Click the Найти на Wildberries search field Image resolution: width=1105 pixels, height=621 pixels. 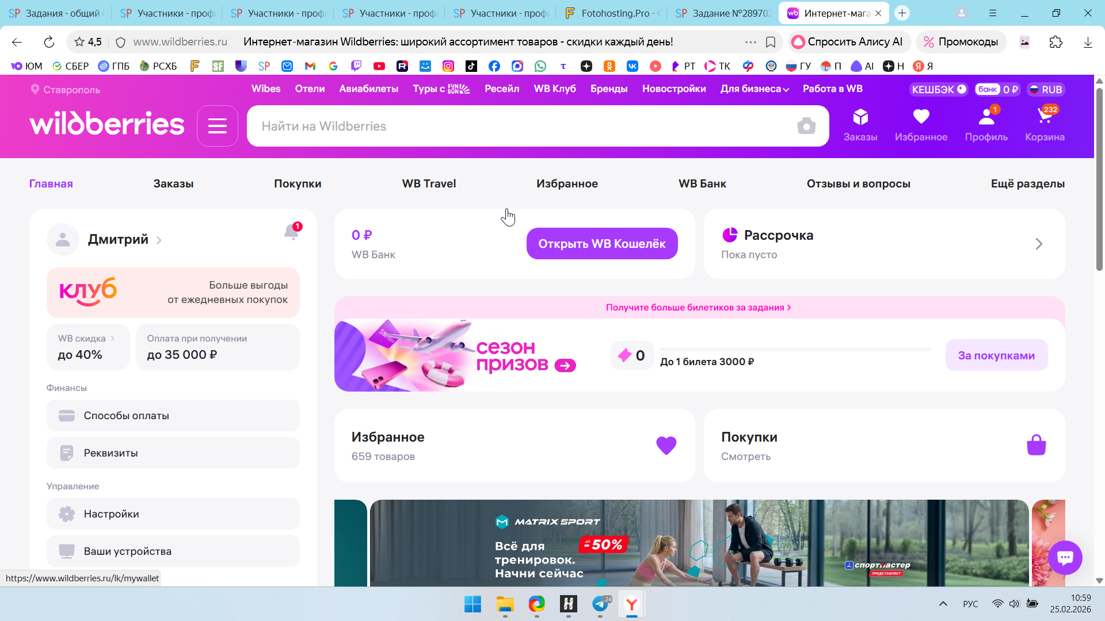tap(518, 126)
